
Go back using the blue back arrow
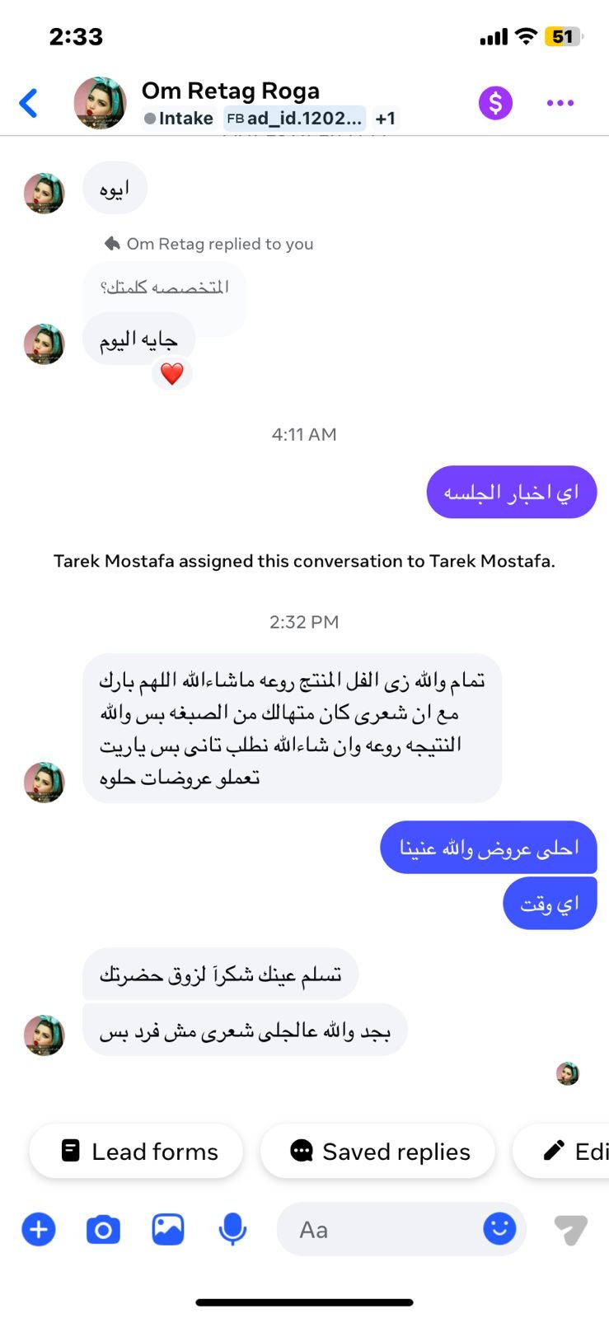(x=29, y=102)
